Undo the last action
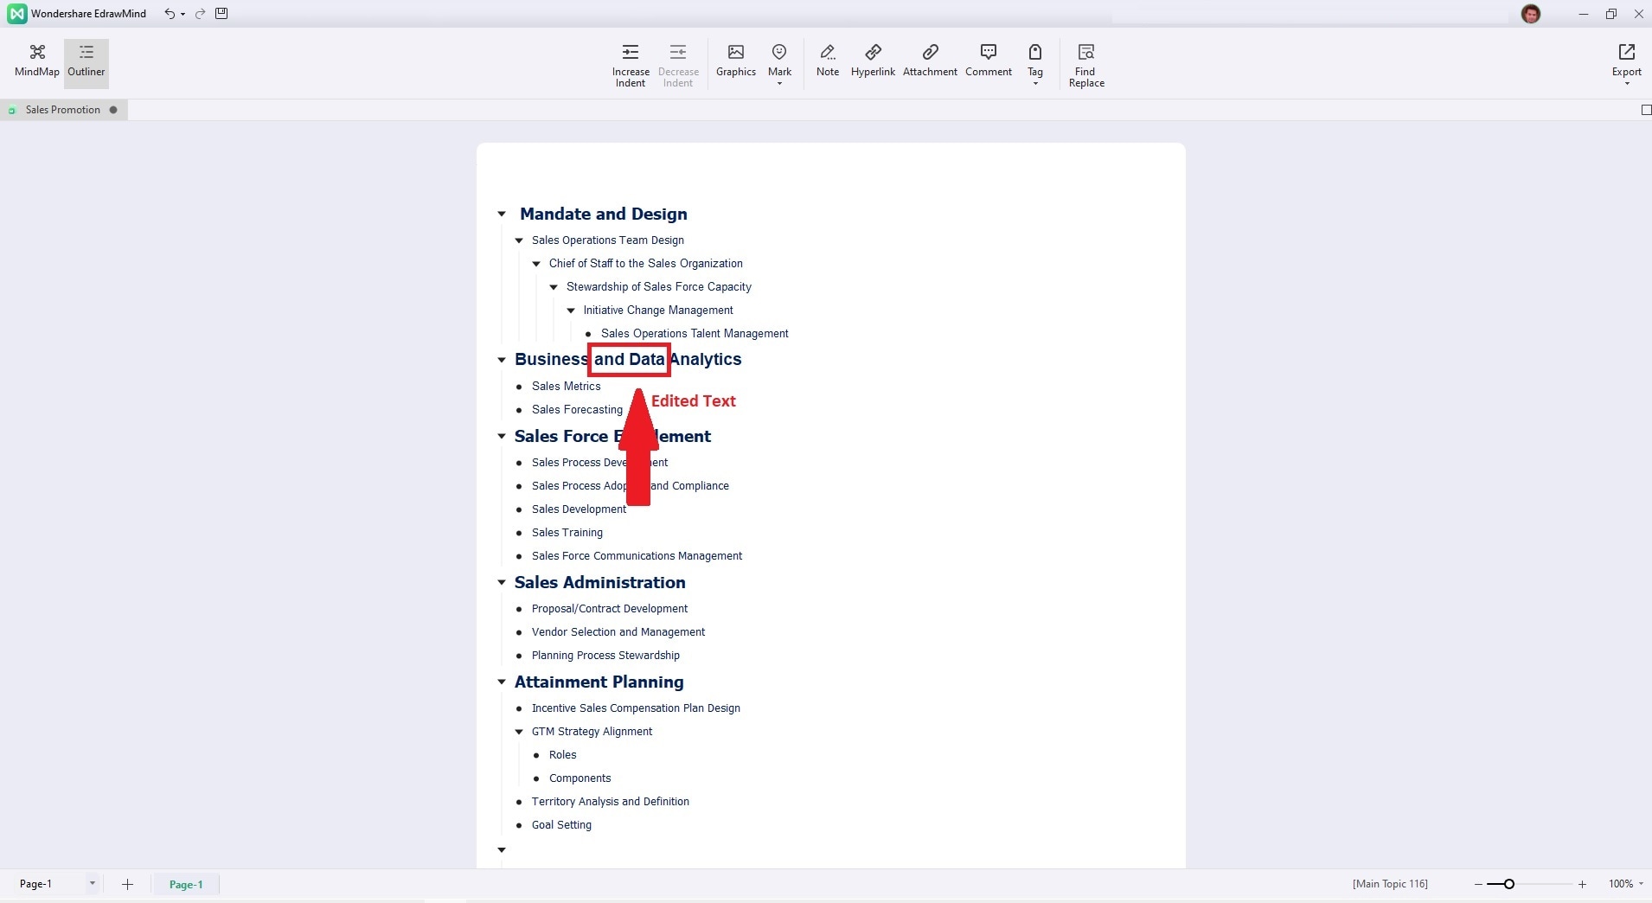 click(170, 14)
